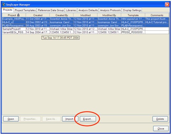
Task: Click the 'HIM copied on 11' template cell
Action: [133, 19]
